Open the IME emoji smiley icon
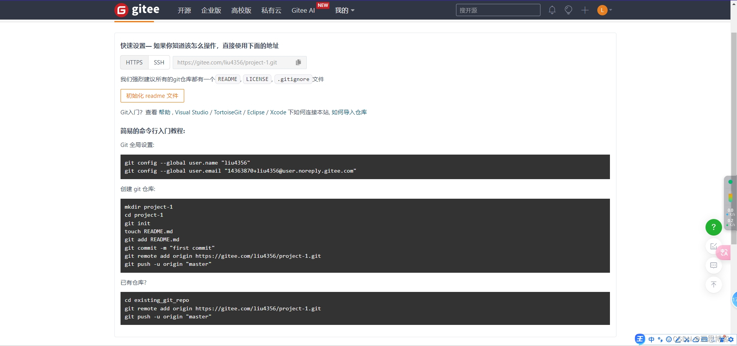 669,339
